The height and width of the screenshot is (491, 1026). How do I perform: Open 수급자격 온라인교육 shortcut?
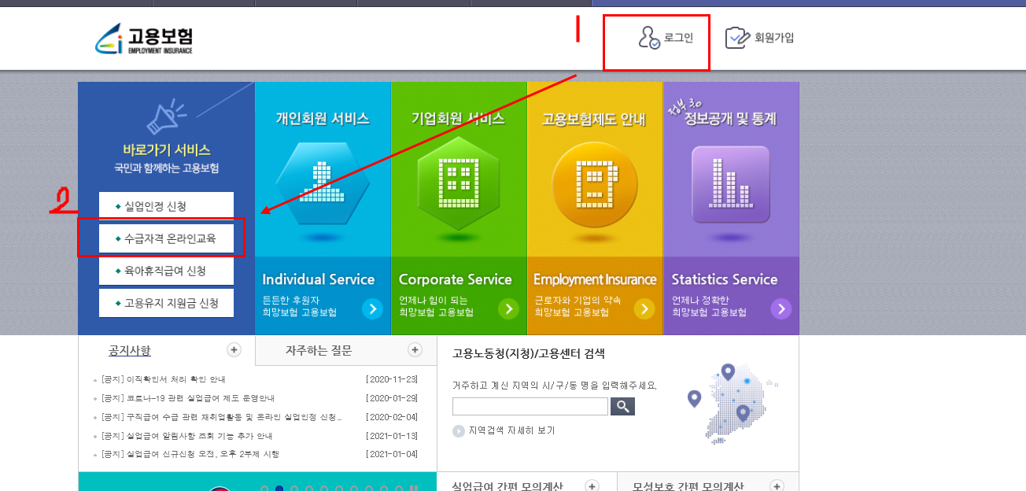(x=166, y=238)
